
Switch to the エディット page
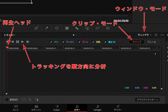pos(37,108)
